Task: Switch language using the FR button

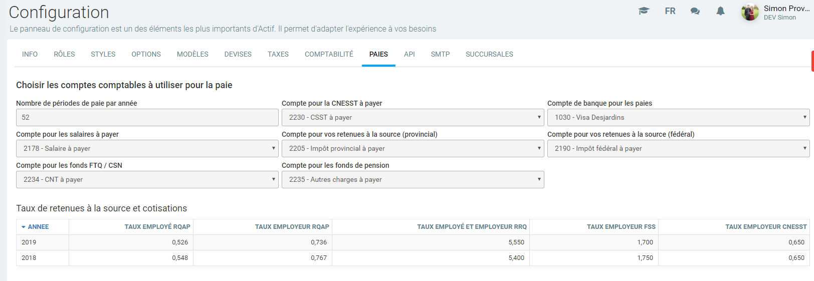Action: coord(670,11)
